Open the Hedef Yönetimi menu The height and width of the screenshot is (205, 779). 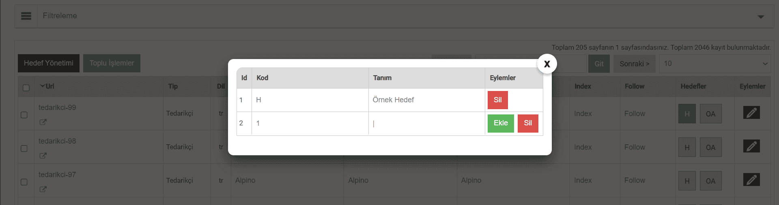49,63
